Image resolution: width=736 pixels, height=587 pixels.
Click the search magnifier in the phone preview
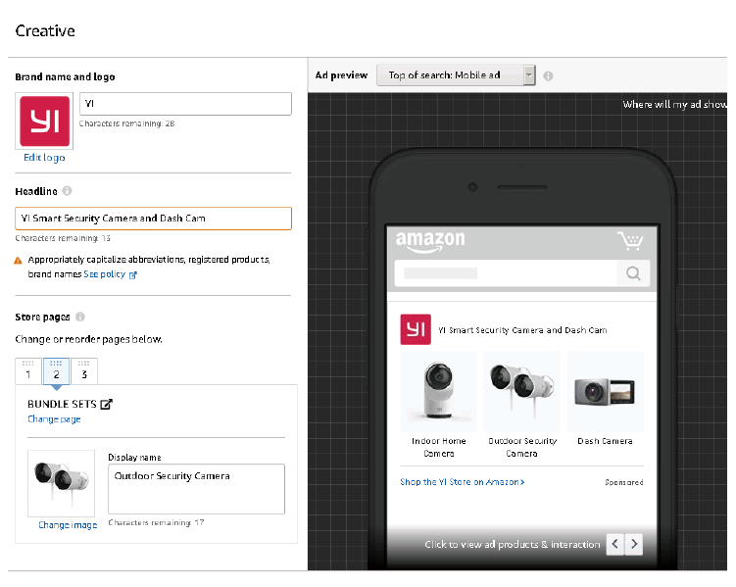(633, 273)
